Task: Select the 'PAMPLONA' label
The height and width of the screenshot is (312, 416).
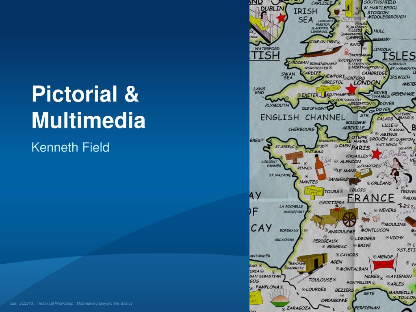Action: point(267,287)
